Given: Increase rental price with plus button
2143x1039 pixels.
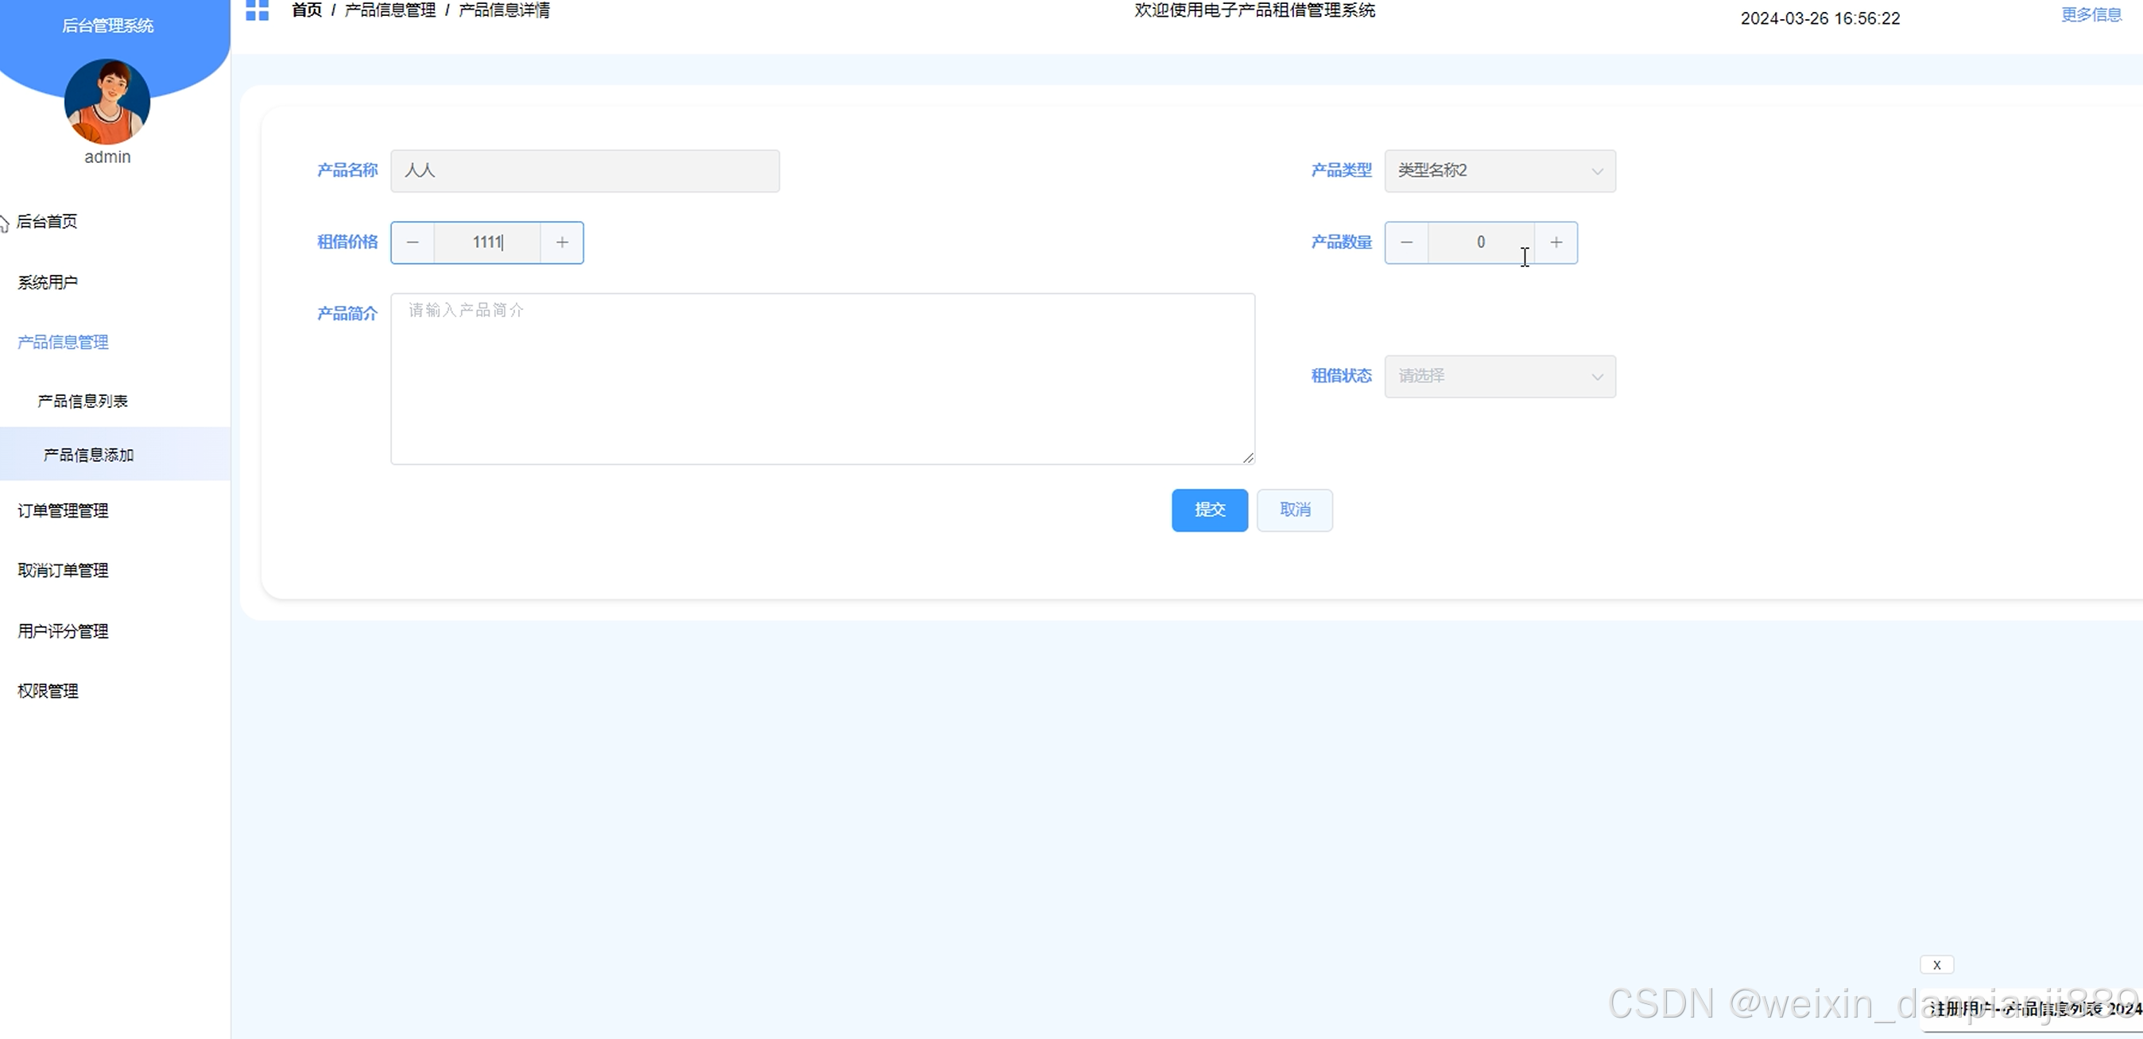Looking at the screenshot, I should click(x=562, y=243).
